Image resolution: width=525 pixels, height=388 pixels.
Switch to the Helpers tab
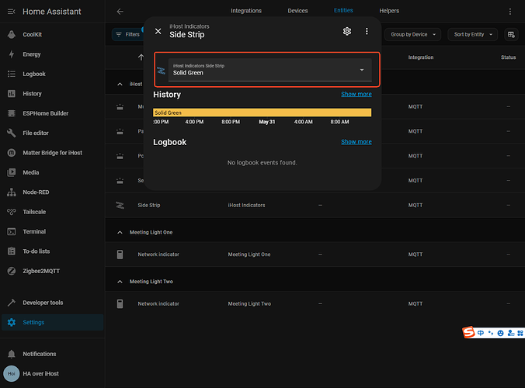[x=389, y=11]
